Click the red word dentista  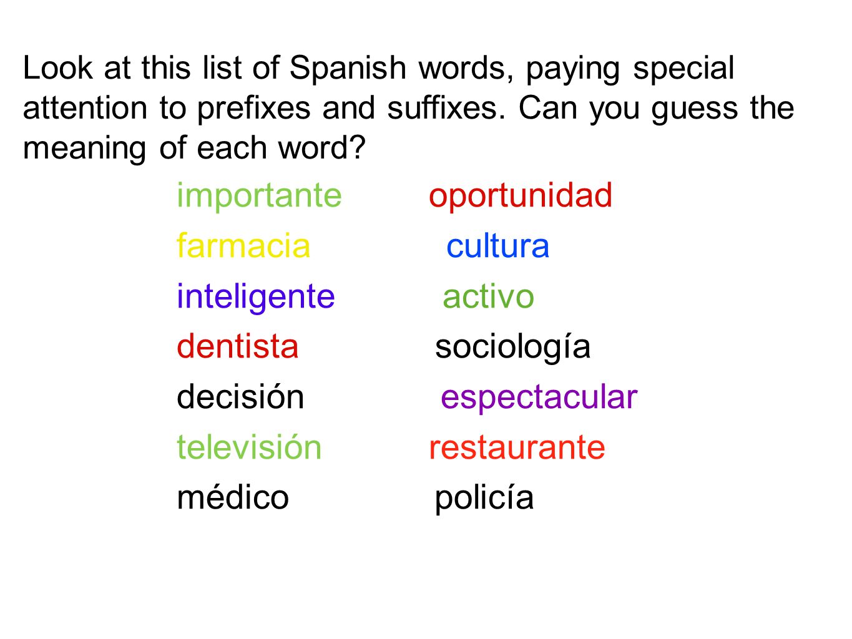pyautogui.click(x=238, y=346)
